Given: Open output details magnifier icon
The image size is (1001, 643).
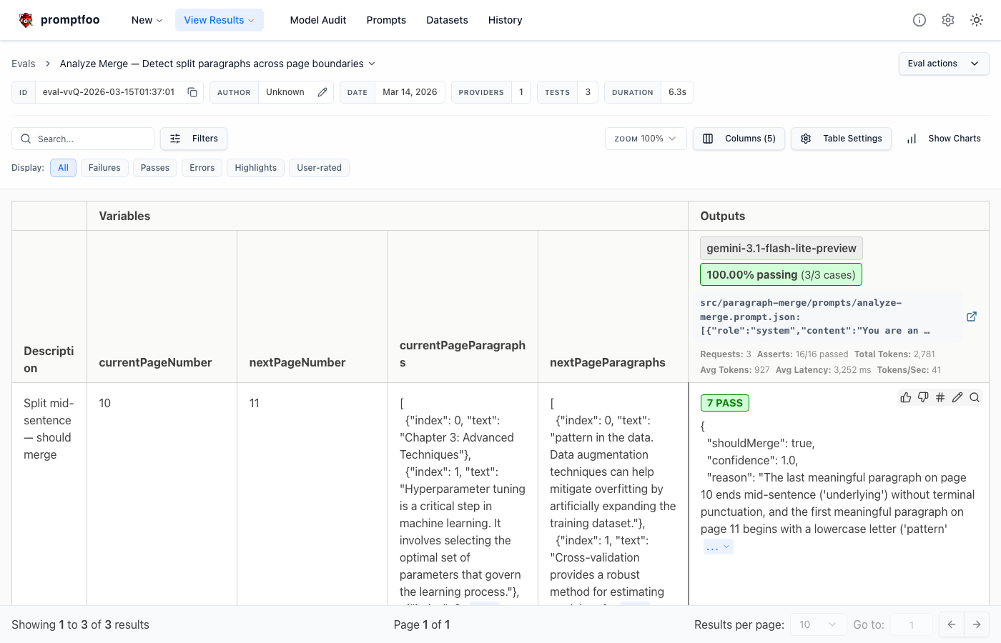Looking at the screenshot, I should pos(975,397).
